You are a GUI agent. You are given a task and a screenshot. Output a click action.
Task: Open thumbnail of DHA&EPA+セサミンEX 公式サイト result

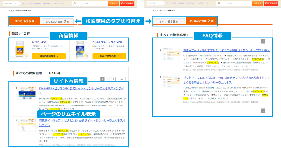[27, 93]
